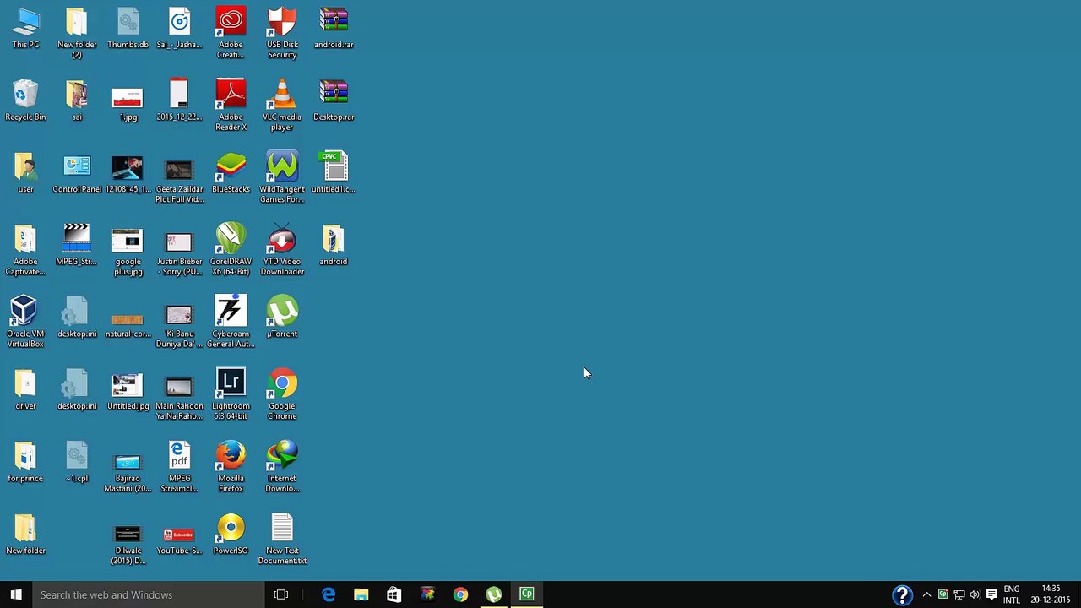Select the Sai_-_Jasha... media file
1081x608 pixels.
(x=179, y=28)
